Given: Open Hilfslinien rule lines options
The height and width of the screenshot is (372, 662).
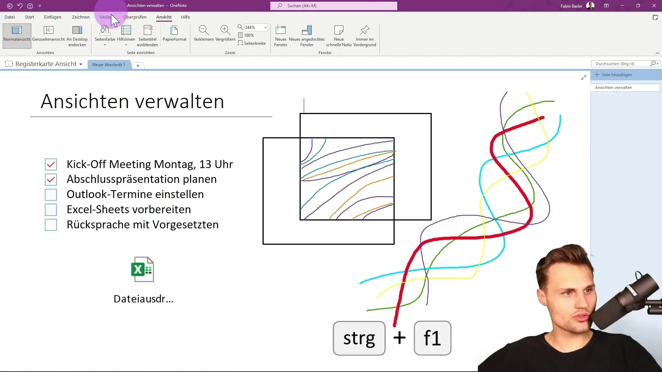Looking at the screenshot, I should [x=126, y=35].
